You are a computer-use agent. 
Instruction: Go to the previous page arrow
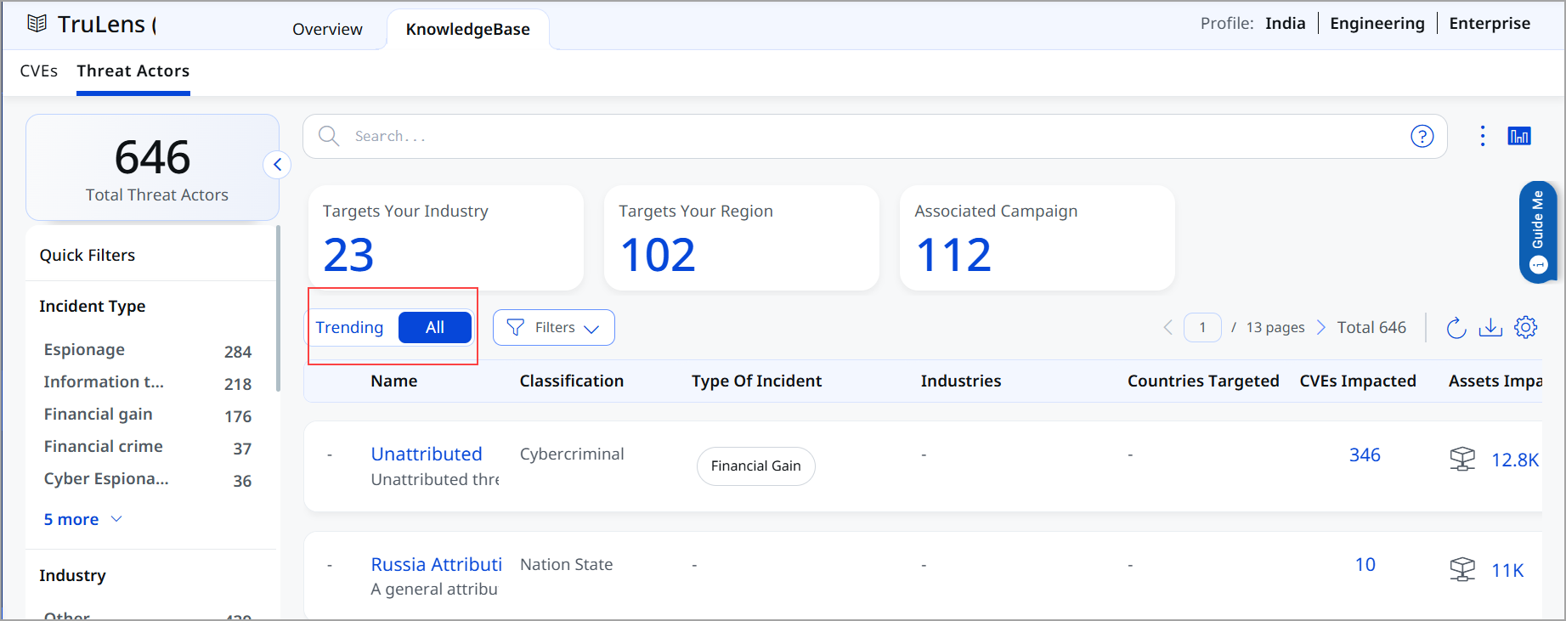1168,327
